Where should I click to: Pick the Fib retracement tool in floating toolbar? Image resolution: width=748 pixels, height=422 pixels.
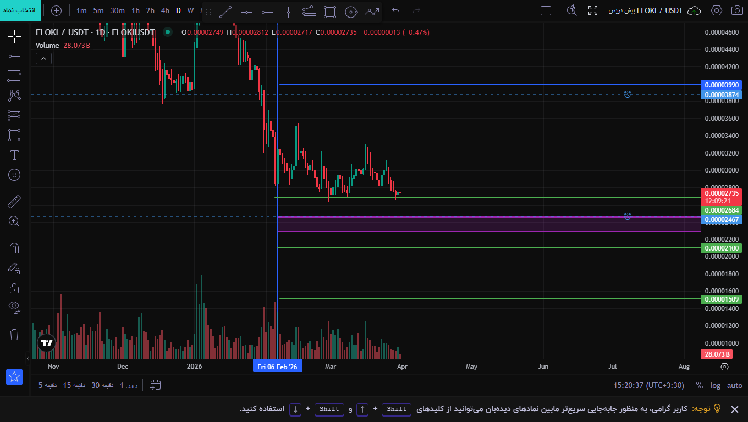point(309,12)
